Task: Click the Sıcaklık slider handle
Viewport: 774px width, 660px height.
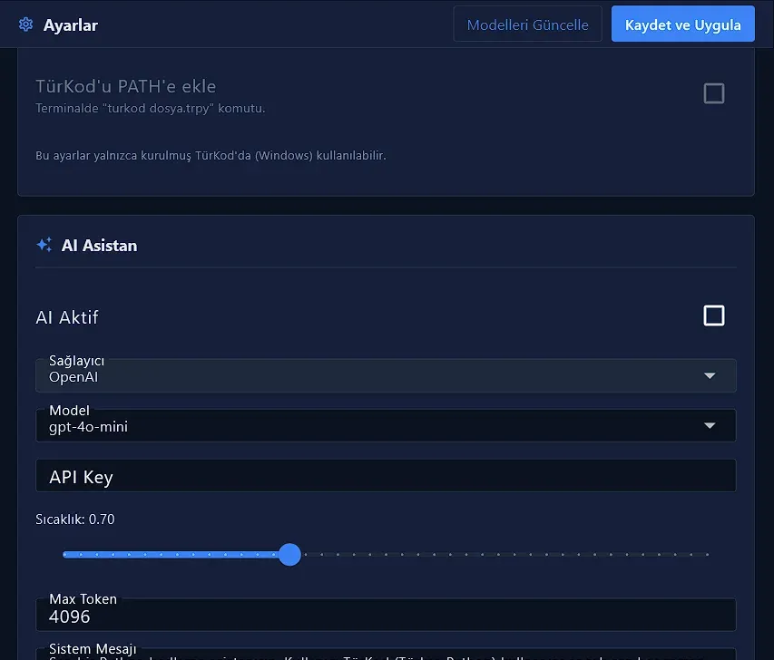Action: point(289,555)
